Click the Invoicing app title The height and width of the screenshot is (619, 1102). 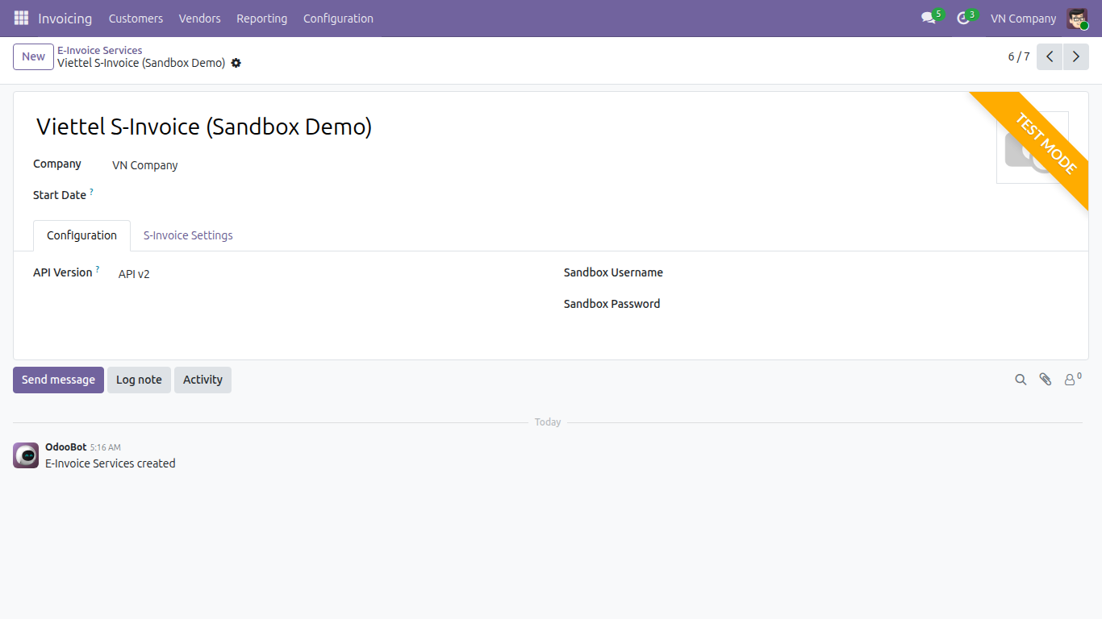(x=65, y=19)
